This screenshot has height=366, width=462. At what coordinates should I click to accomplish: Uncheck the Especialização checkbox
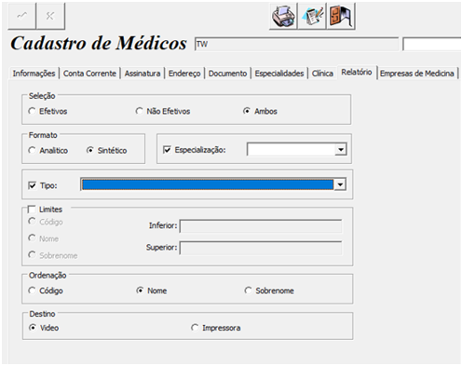coord(167,150)
